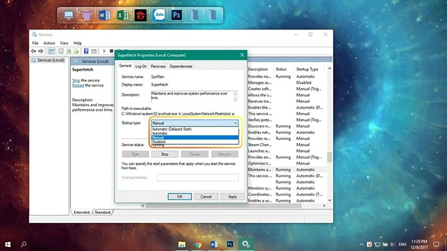Choose the Automatic startup option

tap(195, 133)
